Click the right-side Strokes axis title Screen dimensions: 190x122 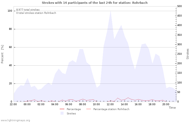tap(188, 54)
